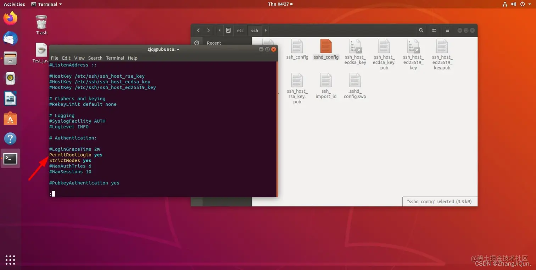Select the ssh_host_rsa_key.pub file
This screenshot has height=270, width=536.
pos(297,89)
